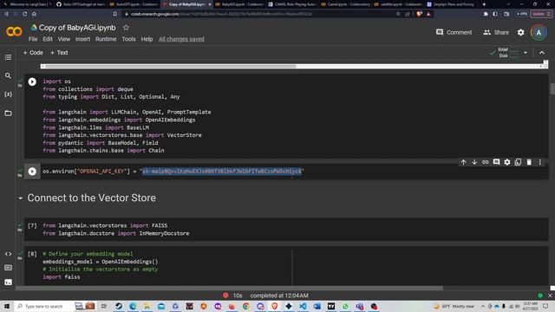Open the RAM/Disk connection dropdown arrow
The height and width of the screenshot is (312, 555).
tap(526, 53)
